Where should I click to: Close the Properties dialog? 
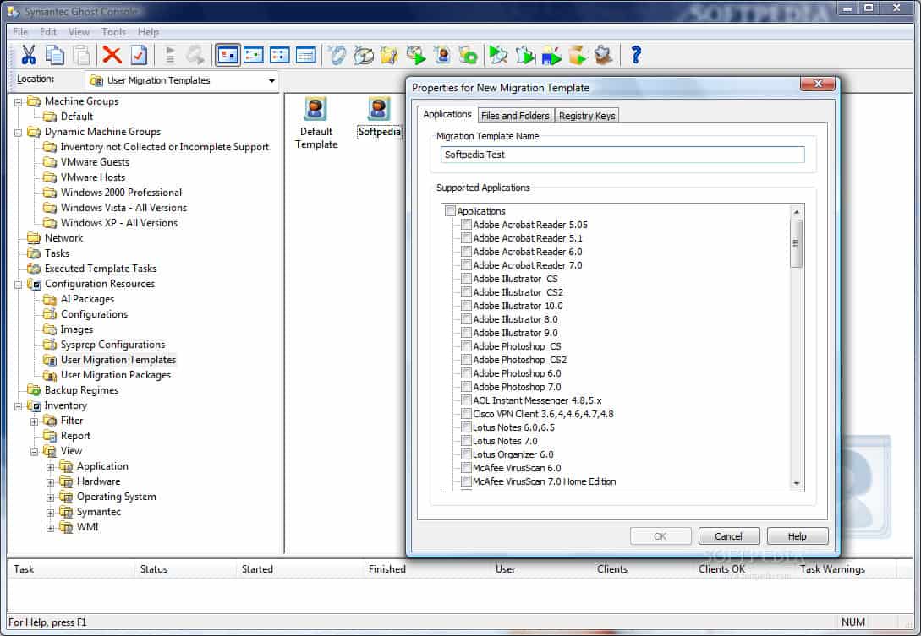pyautogui.click(x=817, y=84)
